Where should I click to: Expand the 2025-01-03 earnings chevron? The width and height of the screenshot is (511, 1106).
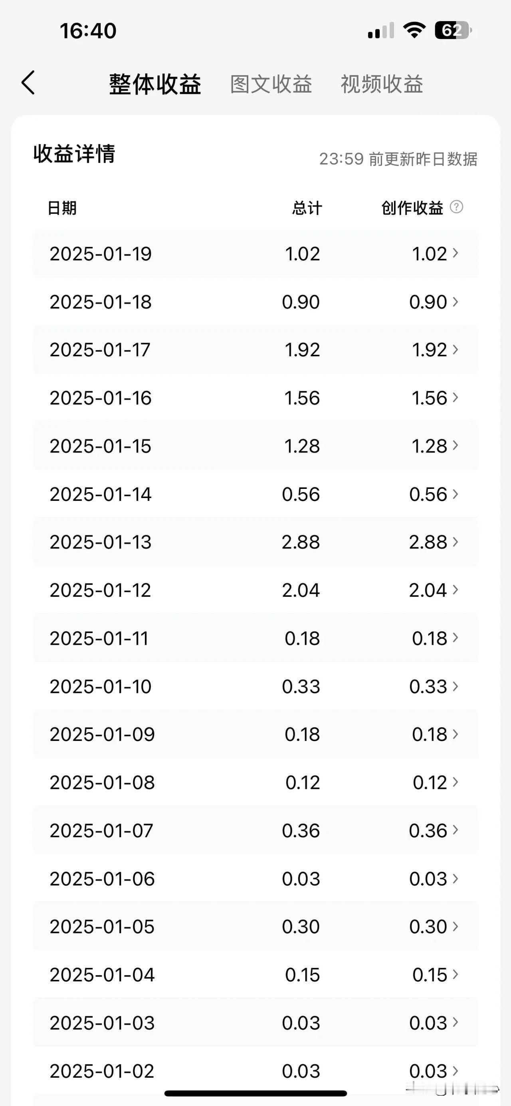[x=455, y=1023]
